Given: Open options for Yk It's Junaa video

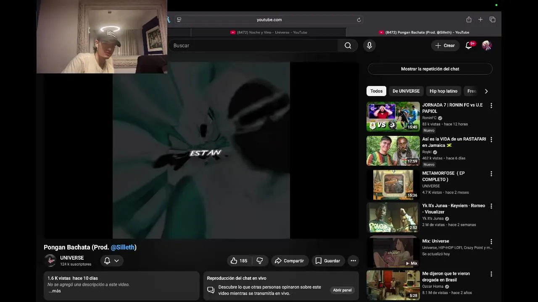Looking at the screenshot, I should click(x=491, y=206).
